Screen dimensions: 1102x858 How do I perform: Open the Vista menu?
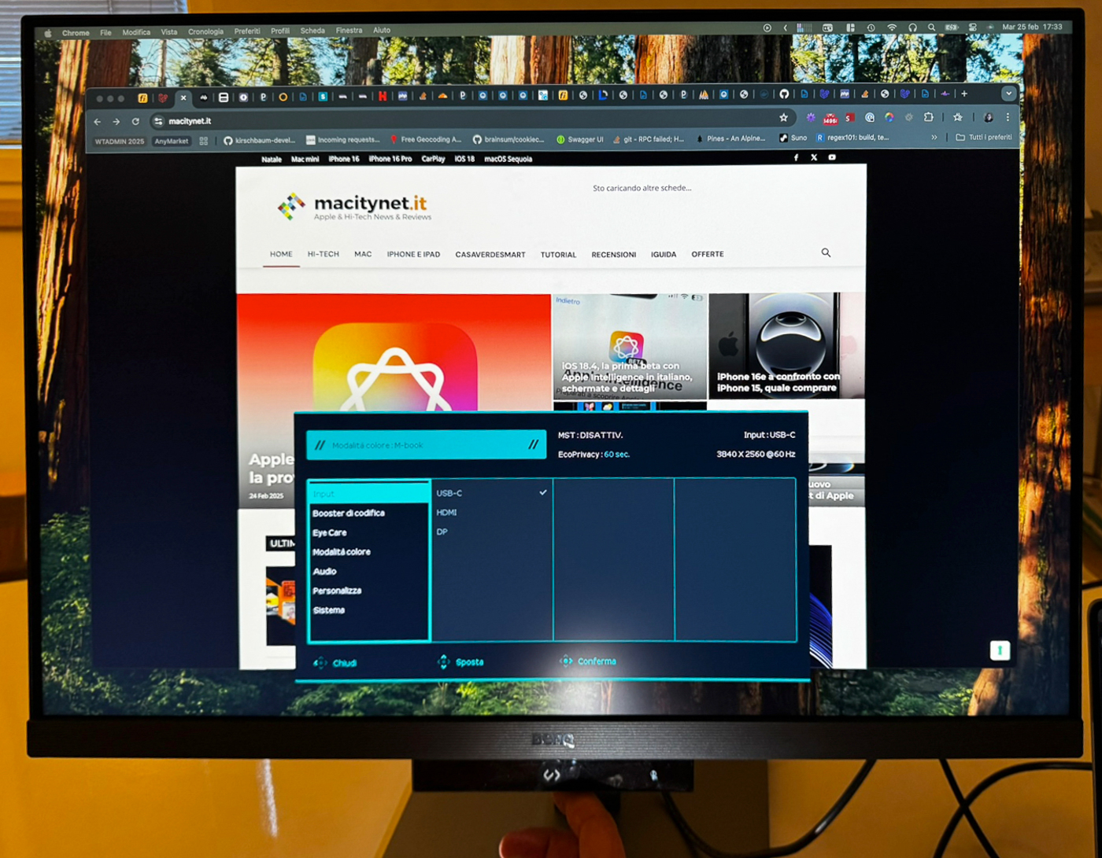click(169, 32)
